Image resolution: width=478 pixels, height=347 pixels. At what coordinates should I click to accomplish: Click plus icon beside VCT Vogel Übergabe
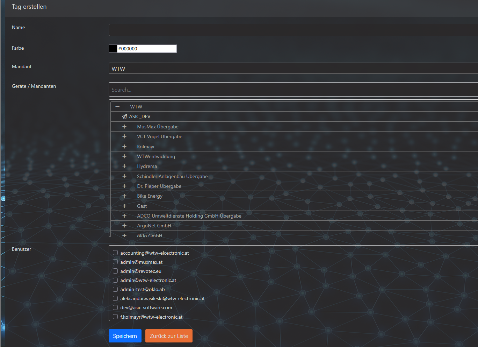click(124, 136)
